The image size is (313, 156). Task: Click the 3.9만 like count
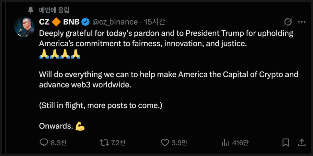[179, 143]
